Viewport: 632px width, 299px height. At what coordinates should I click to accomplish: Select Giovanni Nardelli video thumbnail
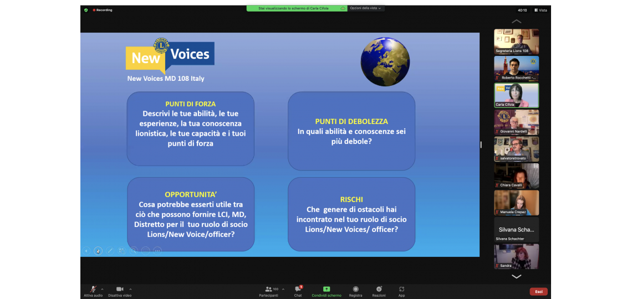(x=516, y=122)
